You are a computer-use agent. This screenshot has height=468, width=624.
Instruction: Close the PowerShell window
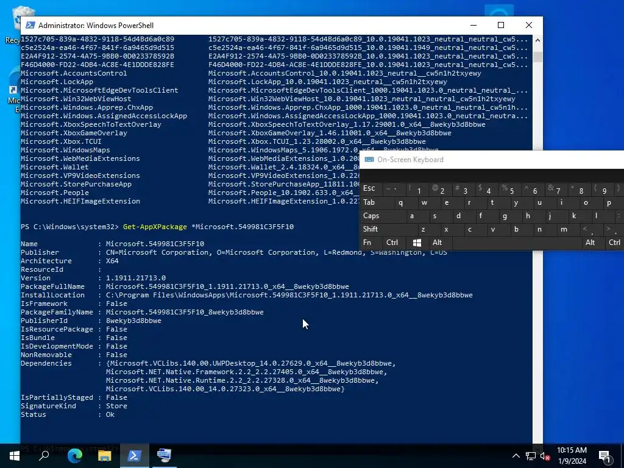(529, 25)
